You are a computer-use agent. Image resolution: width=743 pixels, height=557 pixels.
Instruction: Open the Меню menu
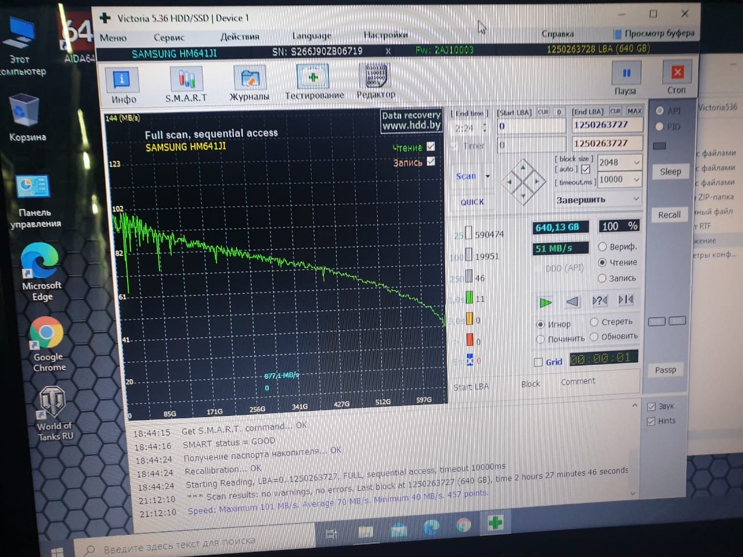coord(113,38)
